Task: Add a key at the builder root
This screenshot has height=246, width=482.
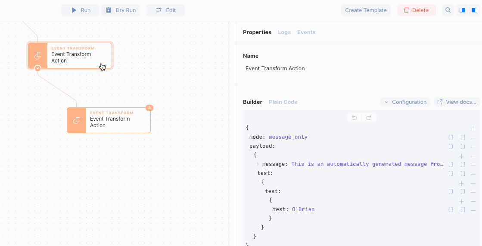Action: click(x=473, y=129)
